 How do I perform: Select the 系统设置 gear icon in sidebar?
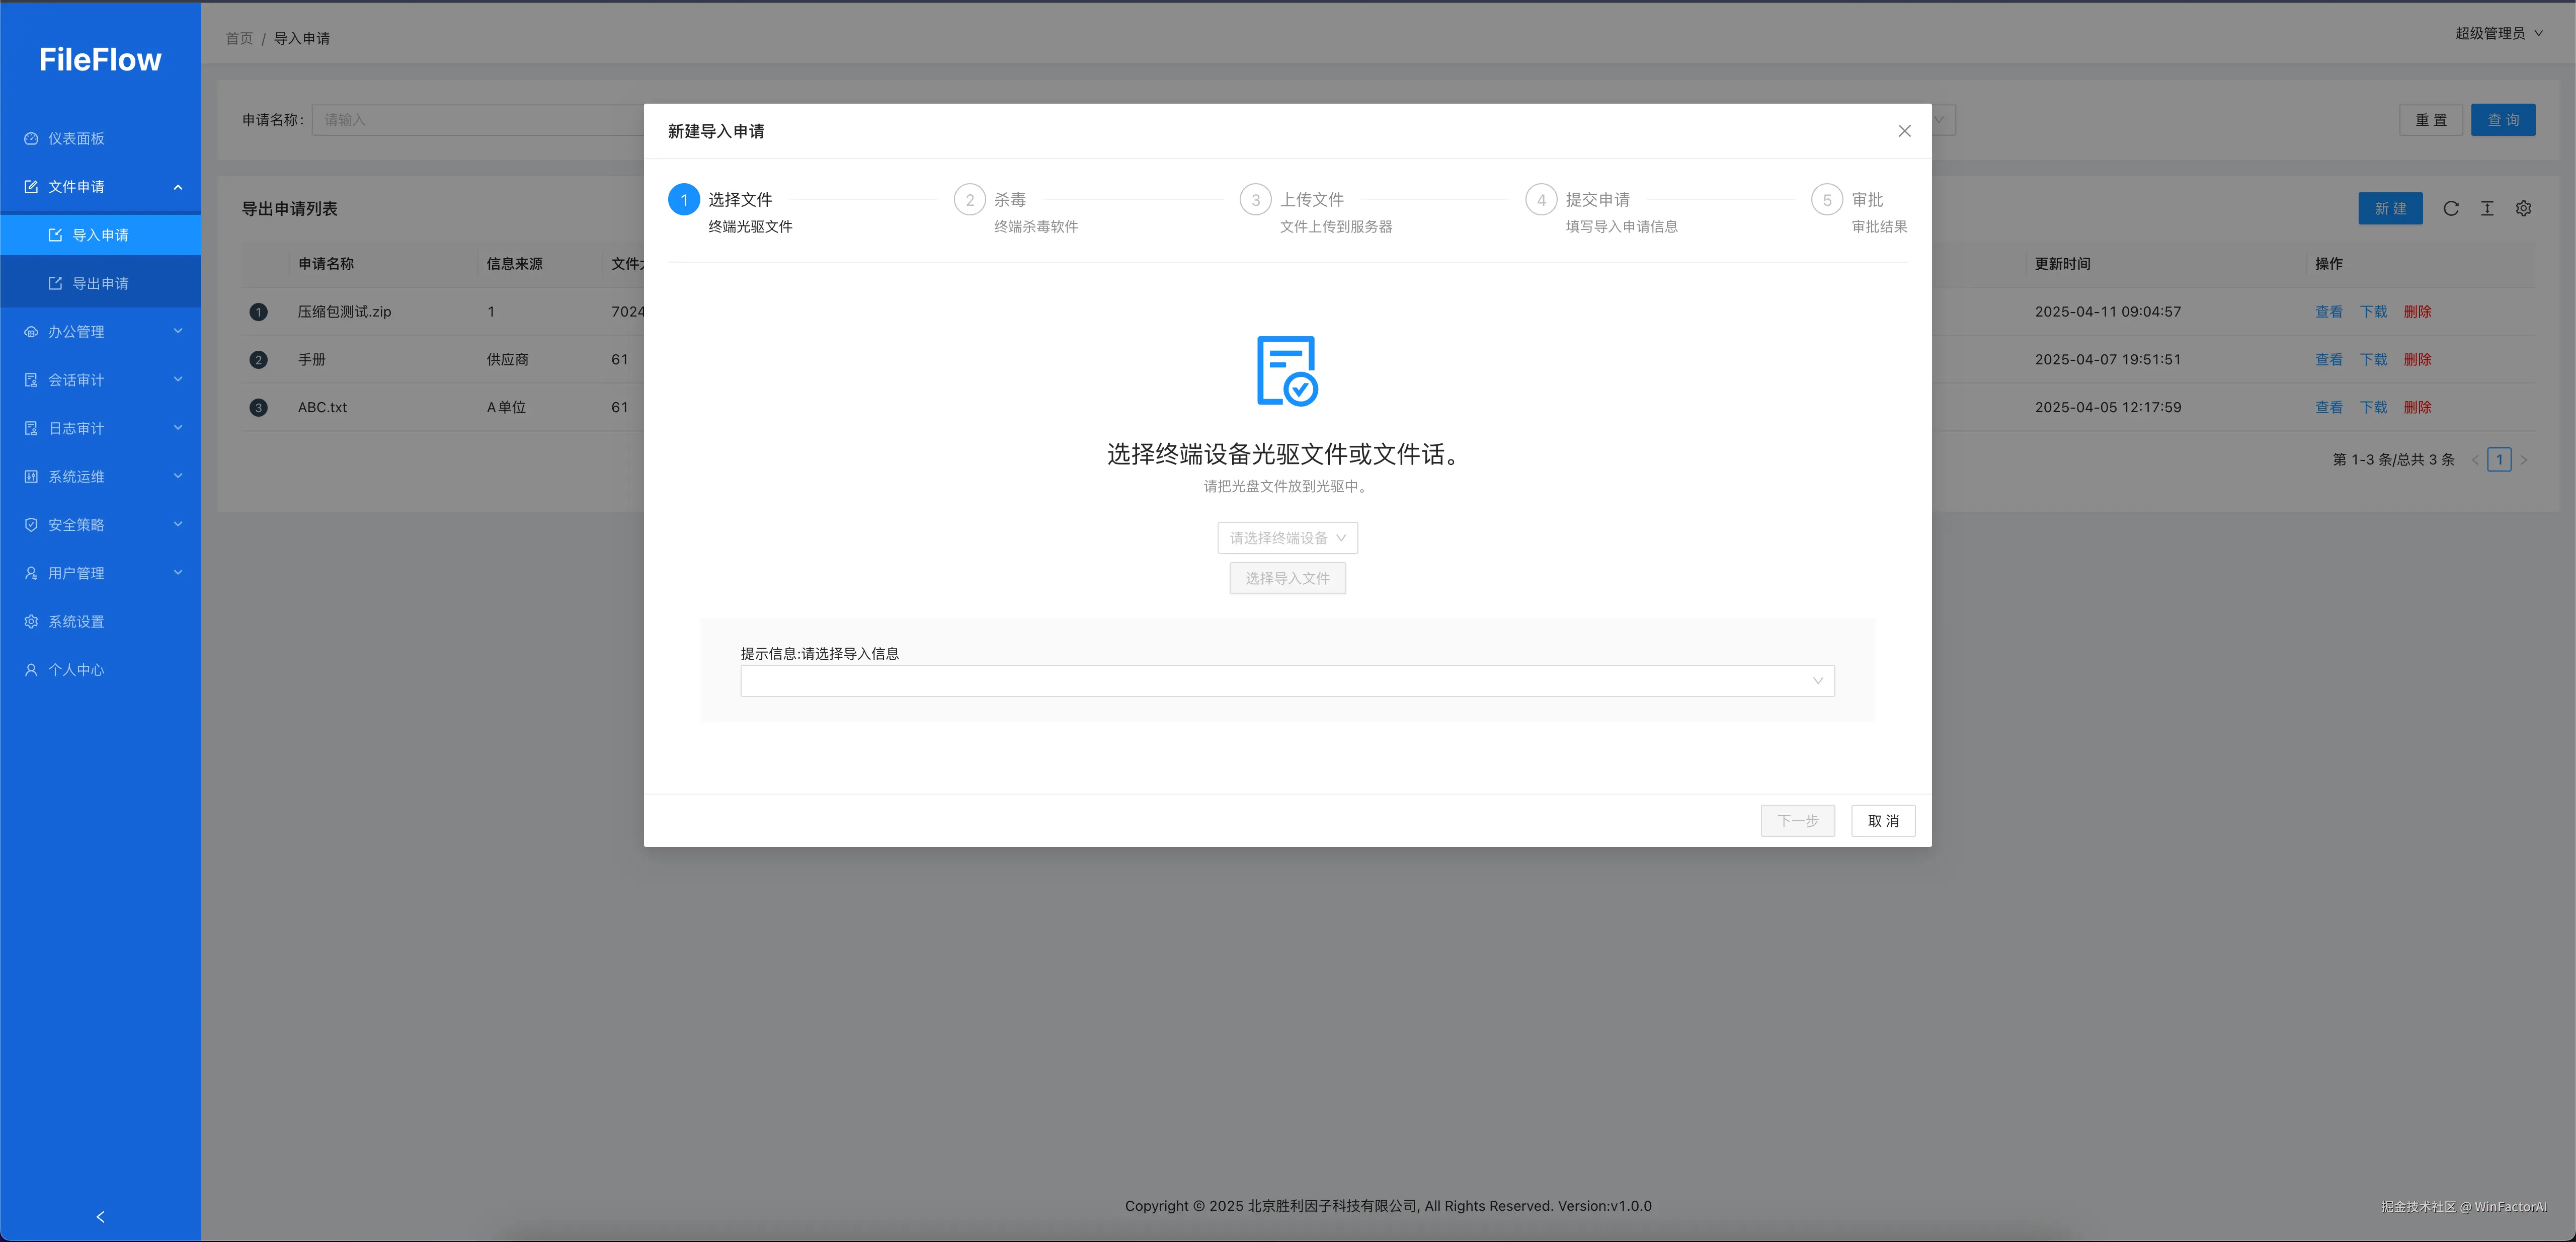[30, 621]
